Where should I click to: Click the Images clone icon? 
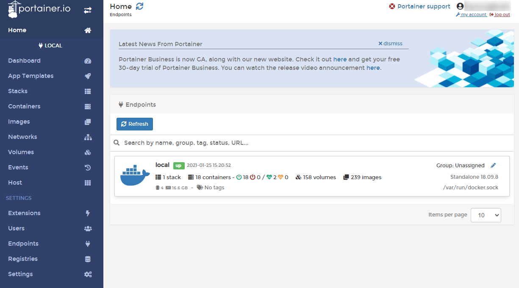[88, 122]
